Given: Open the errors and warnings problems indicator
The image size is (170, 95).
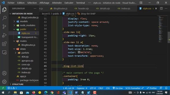Looking at the screenshot, I should point(12,88).
